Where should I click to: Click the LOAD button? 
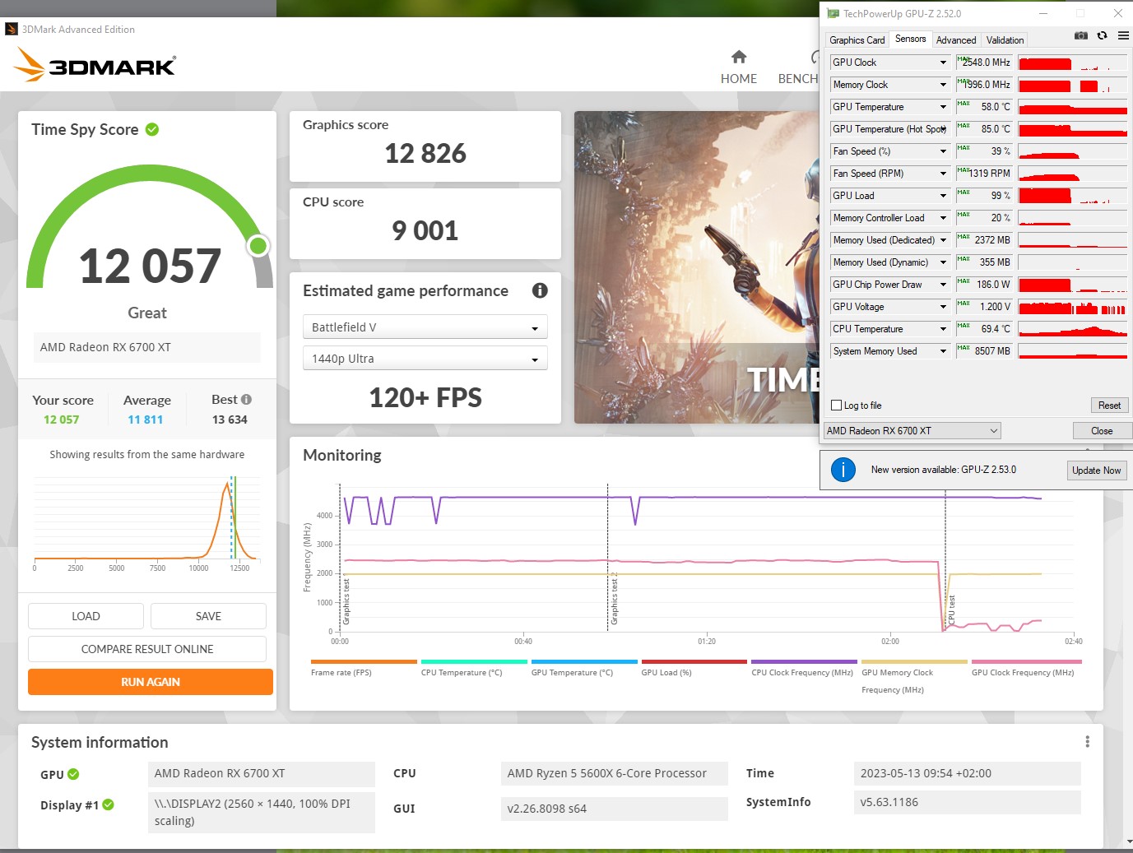[x=86, y=616]
